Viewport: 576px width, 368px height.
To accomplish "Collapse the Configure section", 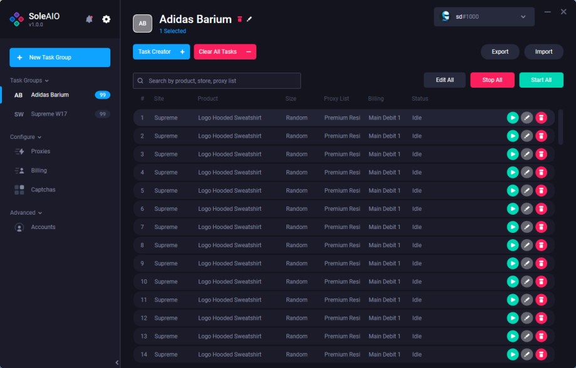I will (x=26, y=137).
